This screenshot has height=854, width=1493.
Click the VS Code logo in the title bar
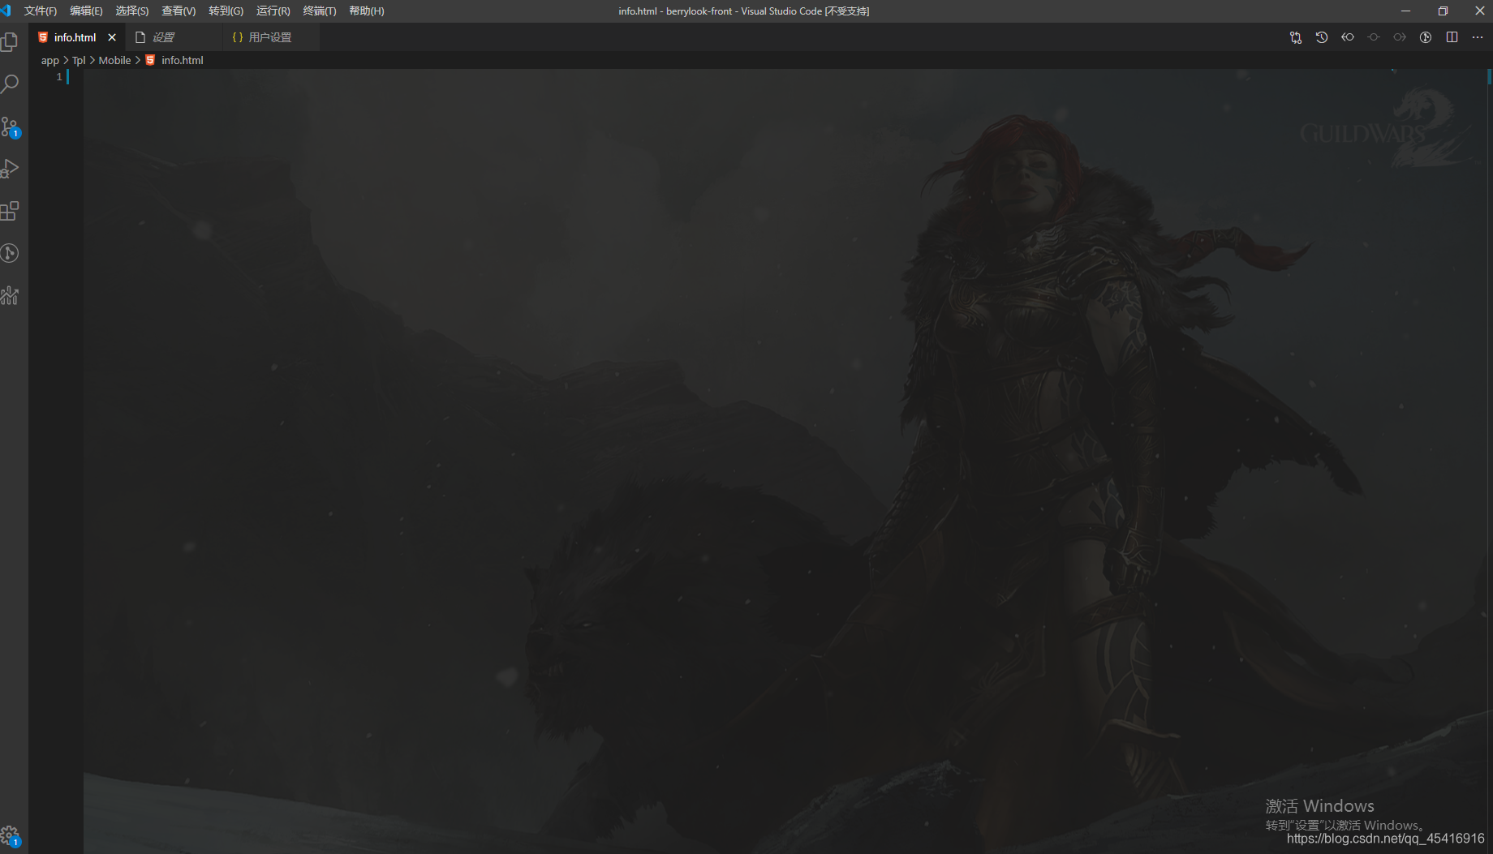[x=6, y=11]
